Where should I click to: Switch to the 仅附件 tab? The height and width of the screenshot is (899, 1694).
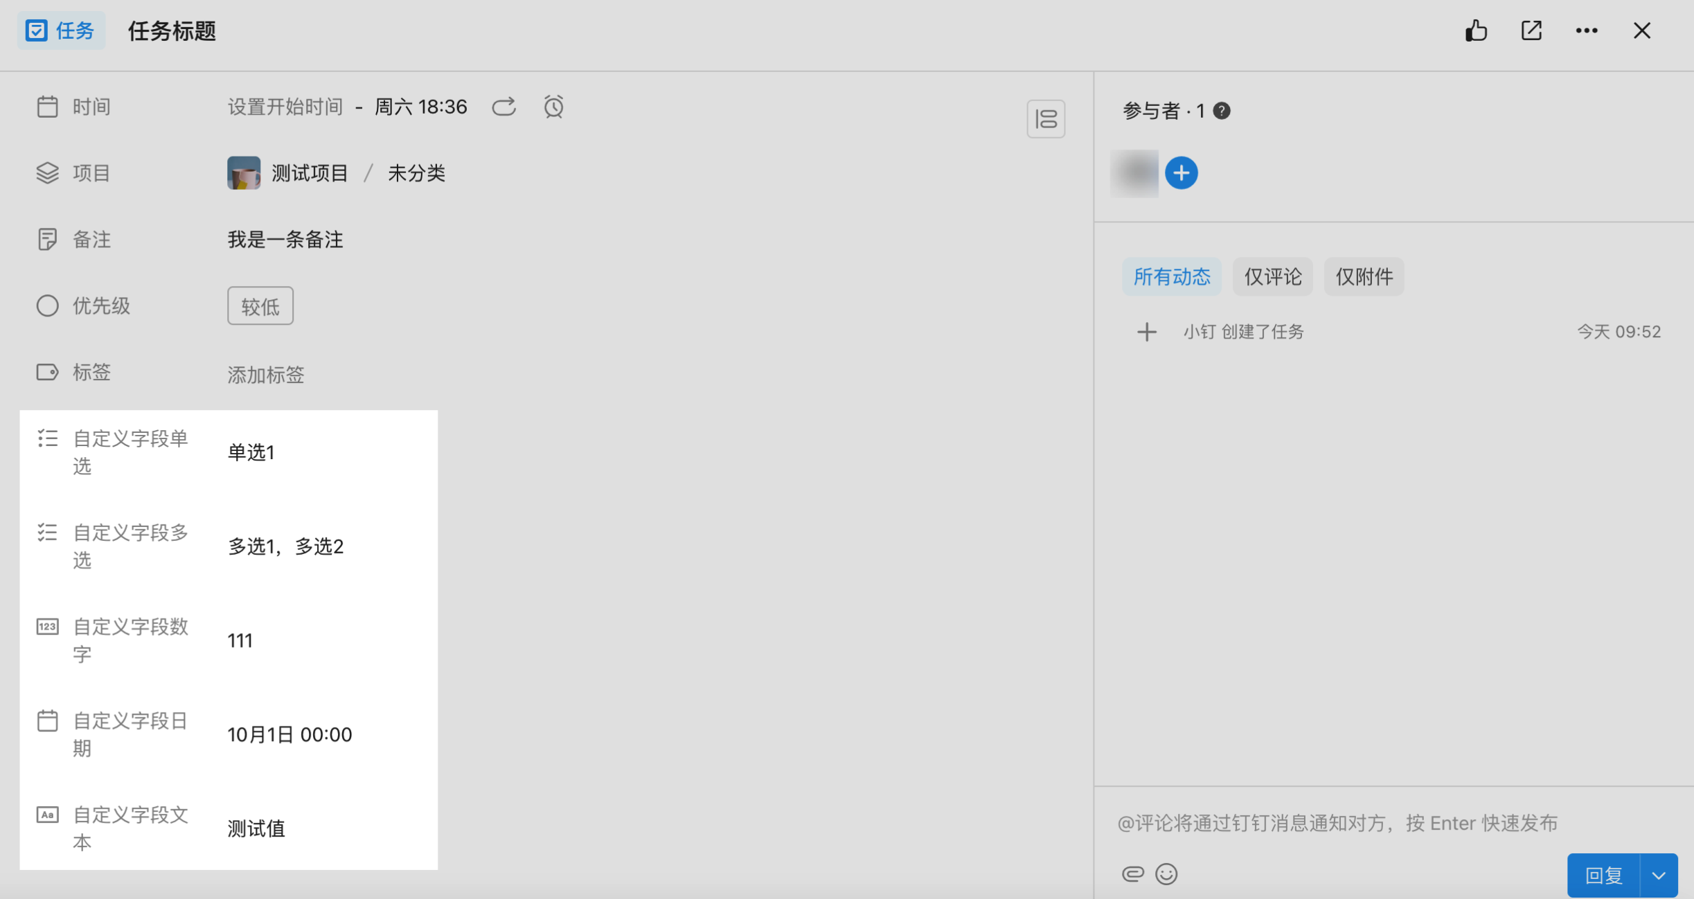coord(1364,276)
